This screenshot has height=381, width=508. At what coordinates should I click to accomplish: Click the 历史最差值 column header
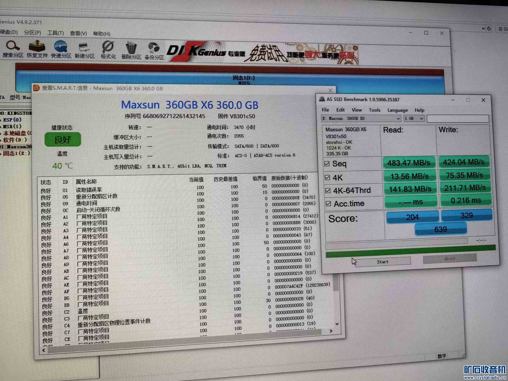coord(225,179)
